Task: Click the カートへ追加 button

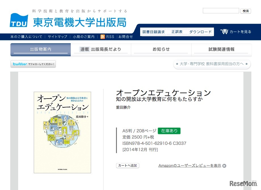Action: [127, 166]
